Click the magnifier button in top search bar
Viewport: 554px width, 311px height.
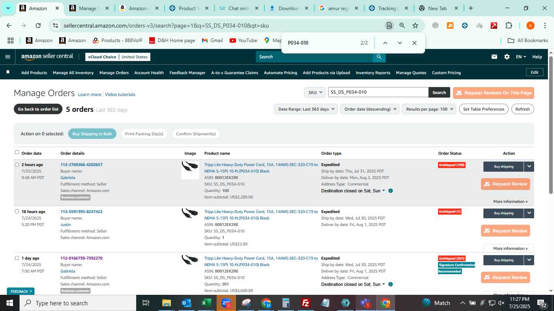tap(379, 57)
